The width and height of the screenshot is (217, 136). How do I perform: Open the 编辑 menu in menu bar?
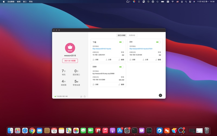pos(19,2)
